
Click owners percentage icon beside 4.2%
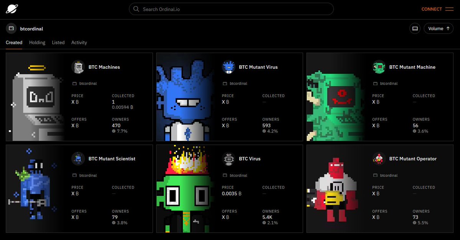pyautogui.click(x=264, y=131)
